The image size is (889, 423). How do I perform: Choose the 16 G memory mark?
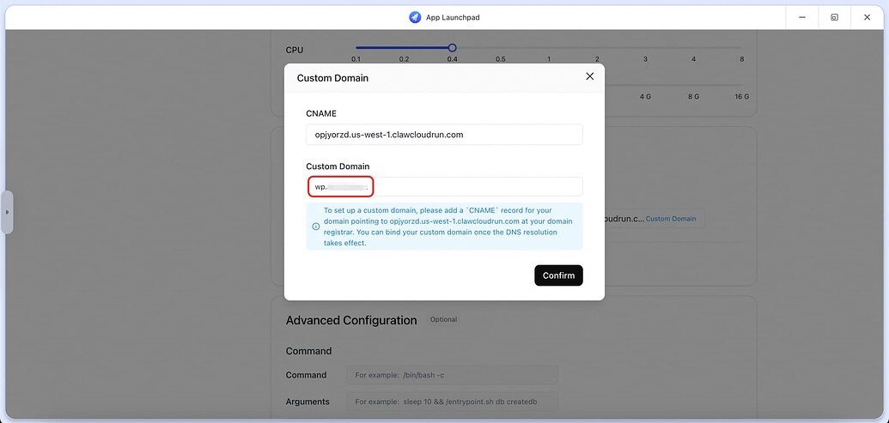tap(741, 97)
